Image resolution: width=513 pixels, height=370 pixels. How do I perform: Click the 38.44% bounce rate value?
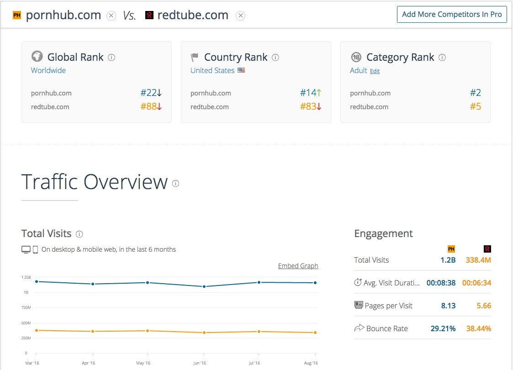[x=479, y=329]
